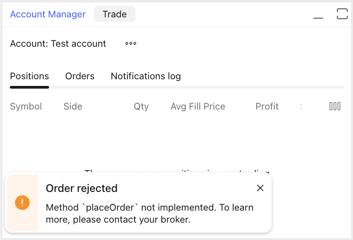
Task: Sort positions by Side column
Action: tap(73, 106)
